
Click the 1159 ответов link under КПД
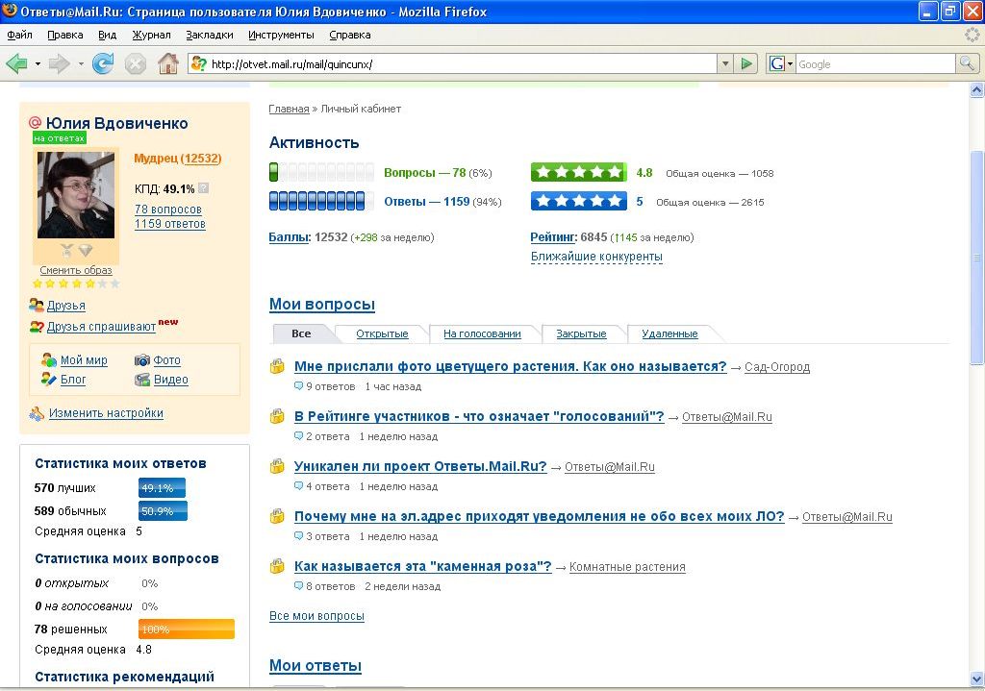(x=170, y=224)
